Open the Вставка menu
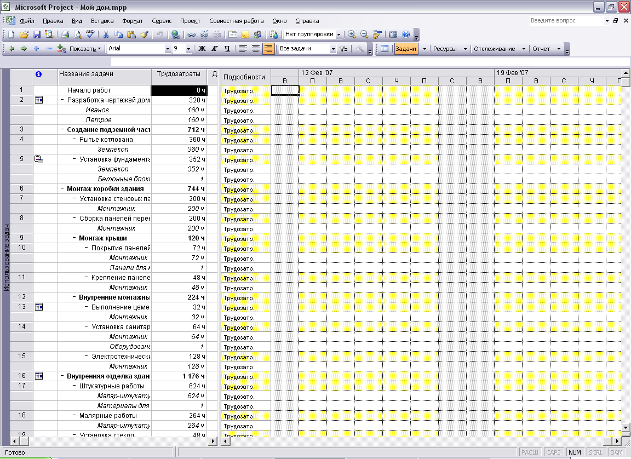This screenshot has width=631, height=459. pyautogui.click(x=102, y=21)
